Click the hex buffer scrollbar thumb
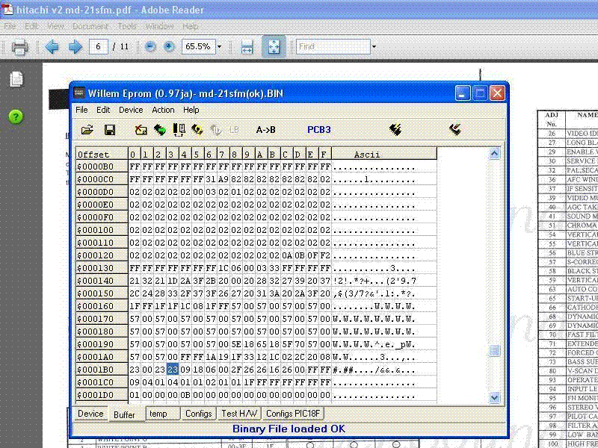 point(494,350)
